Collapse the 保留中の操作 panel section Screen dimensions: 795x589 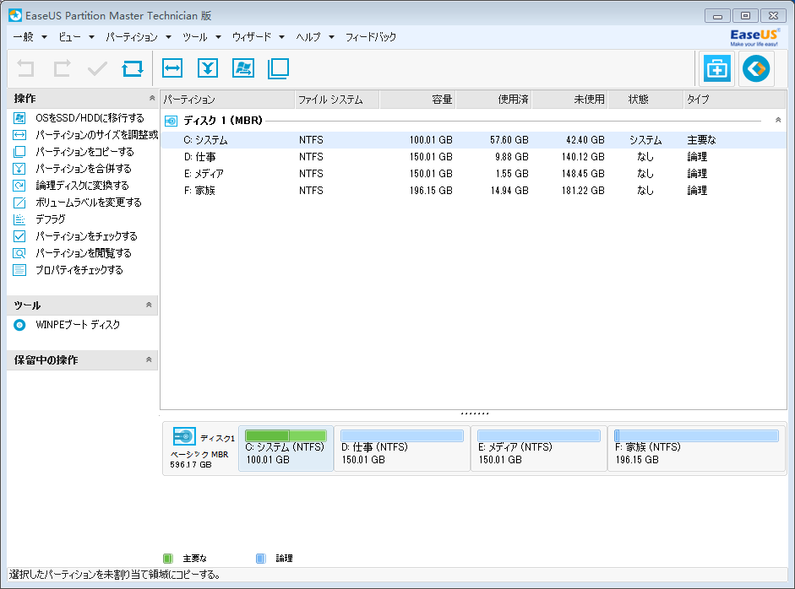[x=149, y=359]
